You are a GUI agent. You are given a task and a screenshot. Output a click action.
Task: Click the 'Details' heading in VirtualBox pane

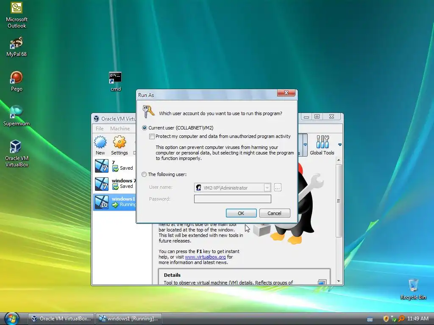click(172, 275)
